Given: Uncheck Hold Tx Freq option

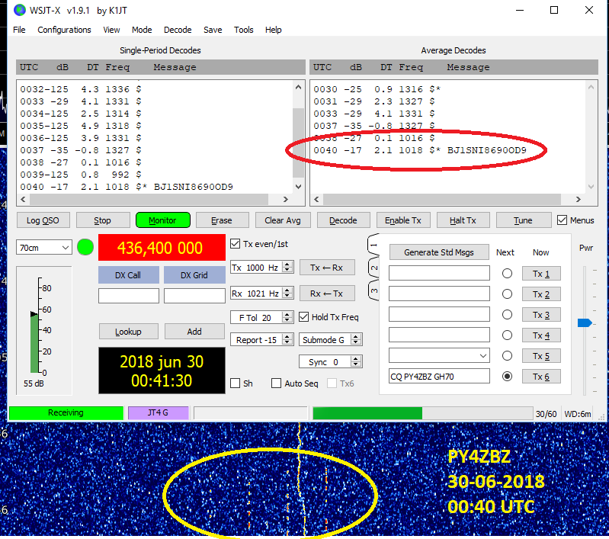Looking at the screenshot, I should point(304,317).
